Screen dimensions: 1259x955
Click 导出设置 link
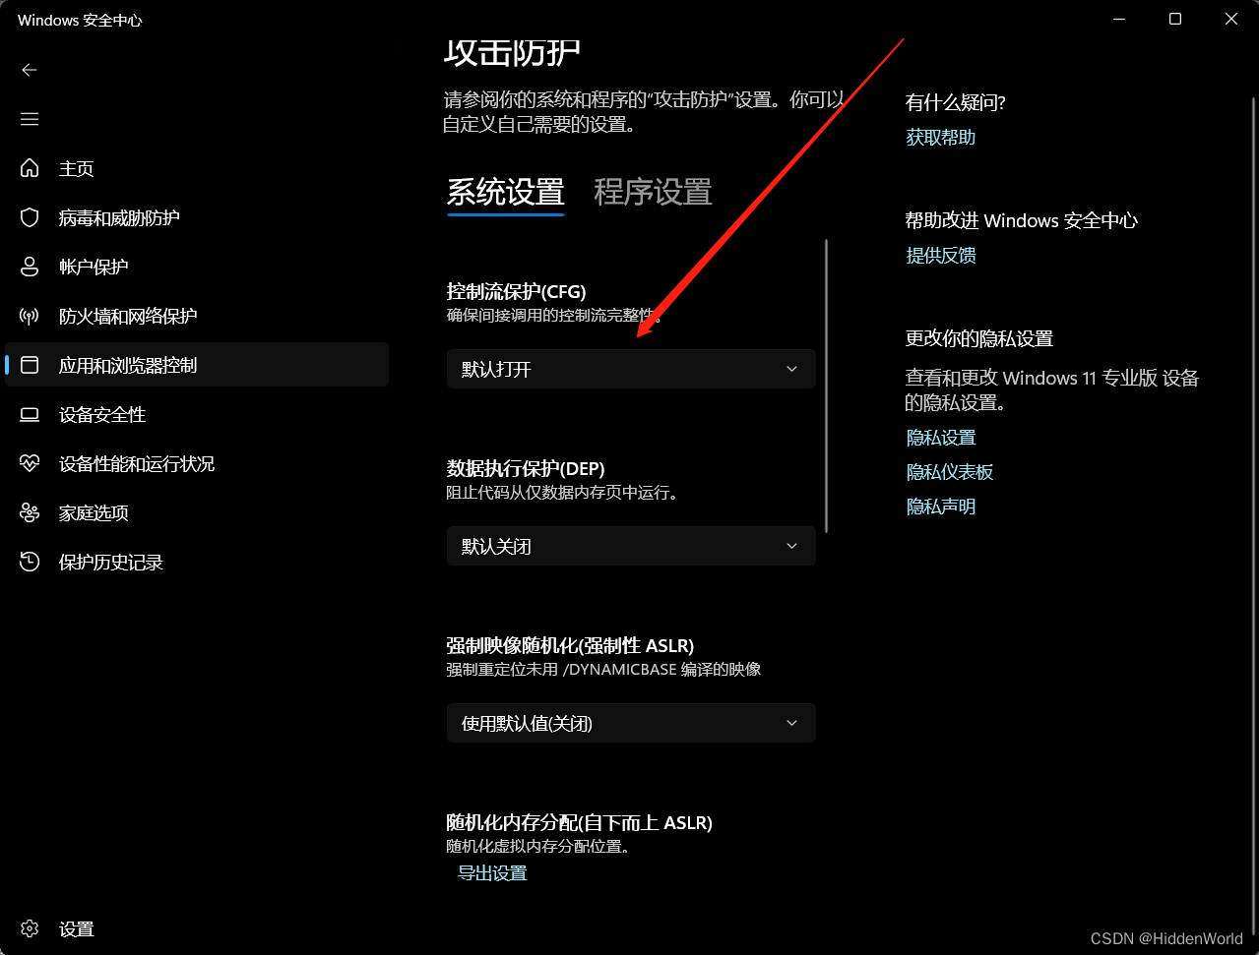pos(492,872)
